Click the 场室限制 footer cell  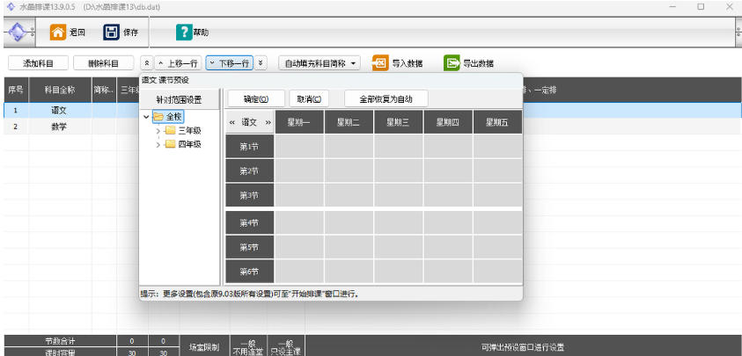[x=204, y=347]
